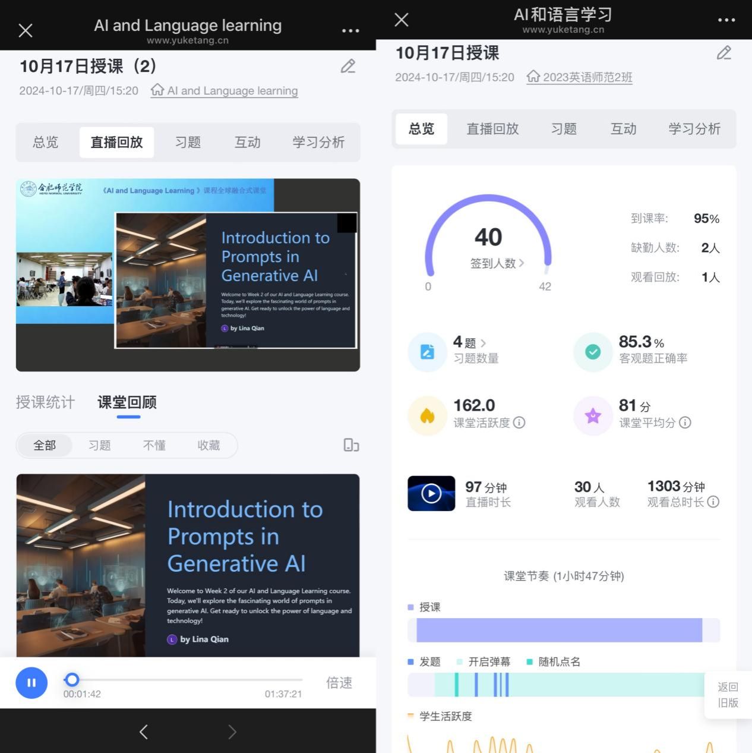Image resolution: width=752 pixels, height=753 pixels.
Task: Select the 不懂 filter option
Action: [x=154, y=445]
